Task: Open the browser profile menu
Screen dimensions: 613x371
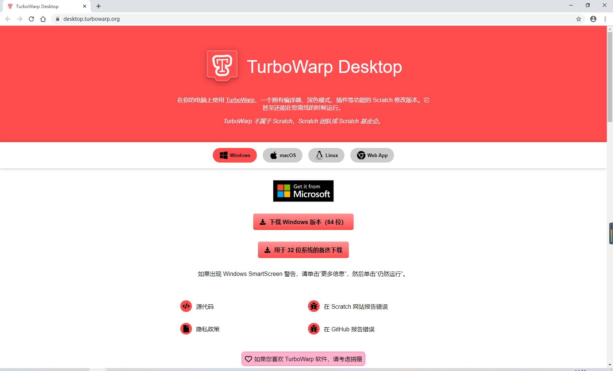Action: tap(593, 19)
